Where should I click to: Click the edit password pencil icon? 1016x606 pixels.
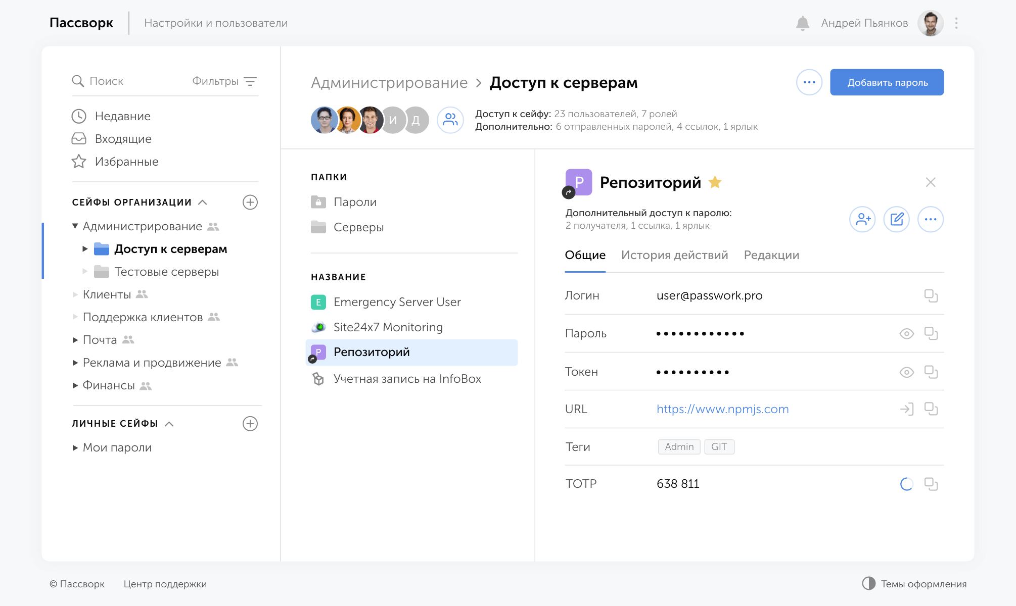coord(896,219)
